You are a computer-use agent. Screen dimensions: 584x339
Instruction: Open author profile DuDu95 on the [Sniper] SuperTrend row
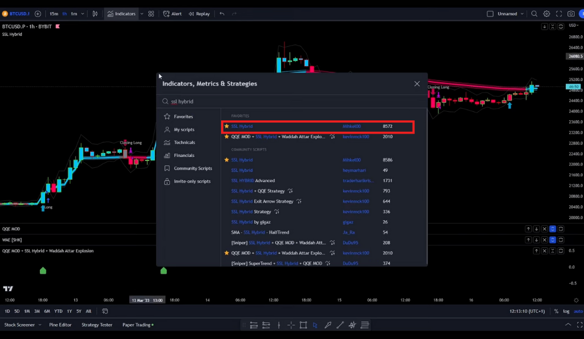click(350, 263)
